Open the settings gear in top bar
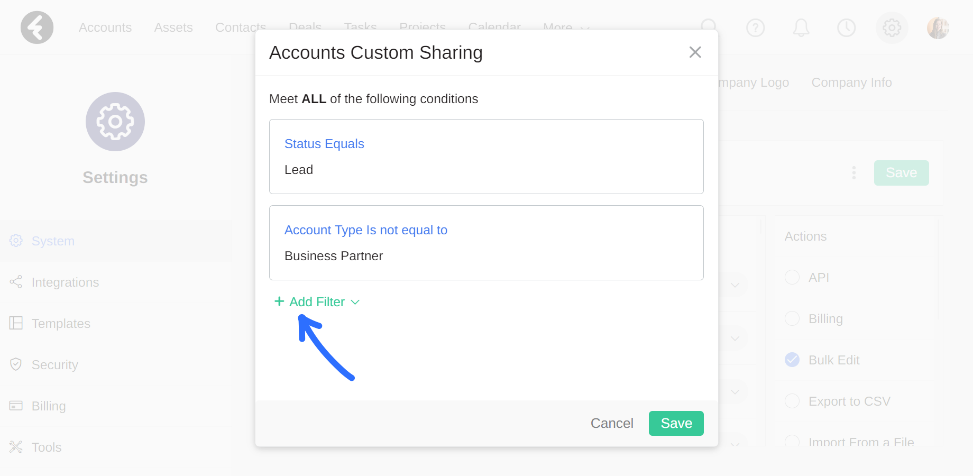The image size is (973, 476). (892, 28)
